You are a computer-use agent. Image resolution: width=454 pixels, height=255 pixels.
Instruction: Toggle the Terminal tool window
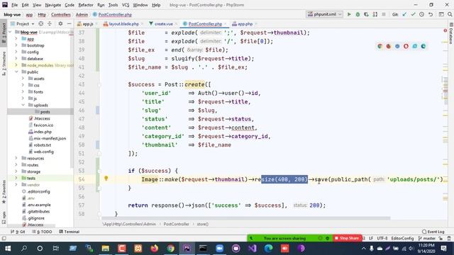tap(70, 232)
